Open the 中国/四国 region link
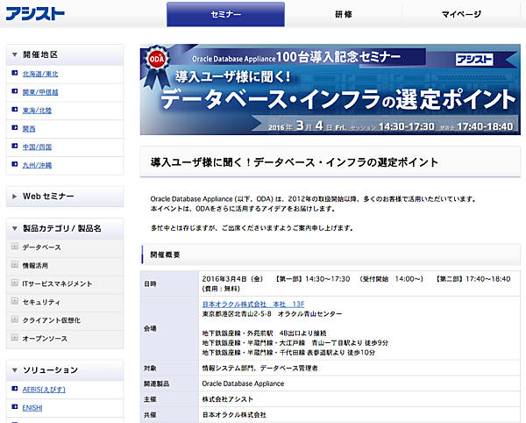The height and width of the screenshot is (423, 526). click(x=37, y=147)
